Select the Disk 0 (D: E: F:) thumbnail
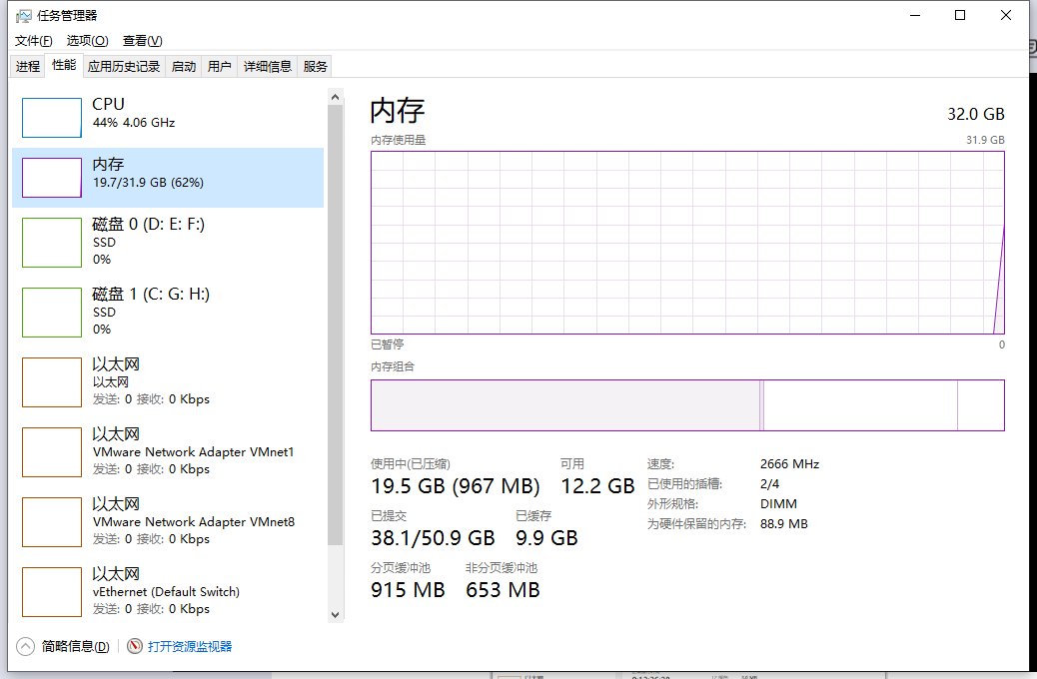The width and height of the screenshot is (1037, 679). pyautogui.click(x=52, y=243)
